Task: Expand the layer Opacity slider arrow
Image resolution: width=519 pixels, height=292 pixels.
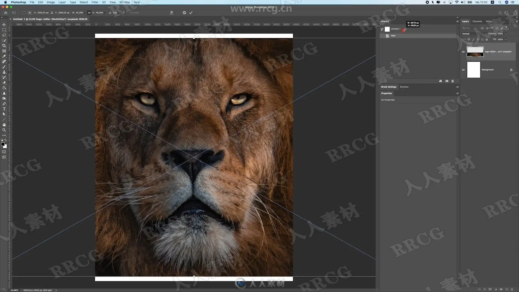Action: 506,34
